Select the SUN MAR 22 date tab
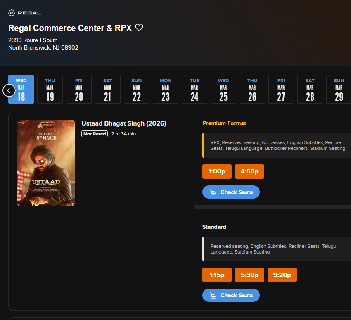The image size is (351, 320). 136,89
